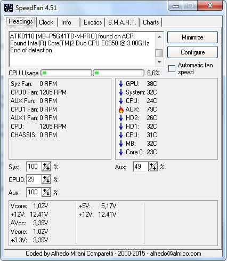Screen dimensions: 227x261
Task: Click the blue arrow icon next to HD1
Action: [x=121, y=126]
